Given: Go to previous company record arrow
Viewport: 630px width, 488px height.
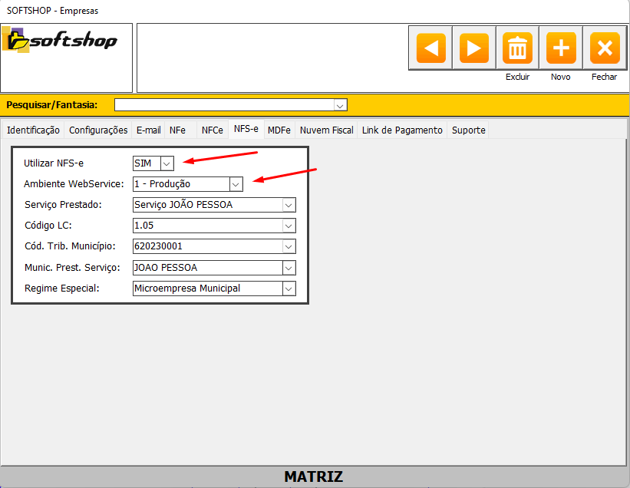Looking at the screenshot, I should click(430, 48).
